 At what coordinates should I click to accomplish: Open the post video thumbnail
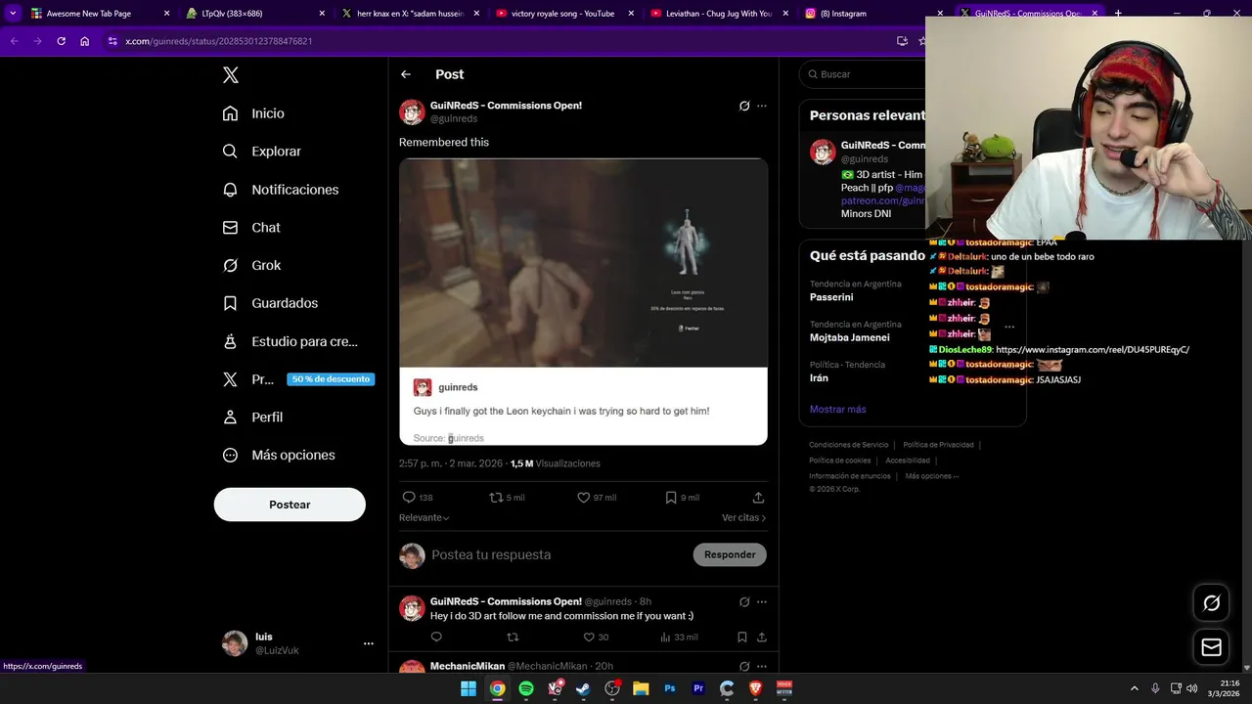(x=583, y=263)
